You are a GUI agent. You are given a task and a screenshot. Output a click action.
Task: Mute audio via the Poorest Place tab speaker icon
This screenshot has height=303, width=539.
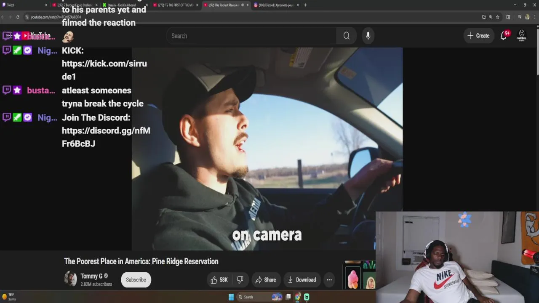pyautogui.click(x=242, y=5)
